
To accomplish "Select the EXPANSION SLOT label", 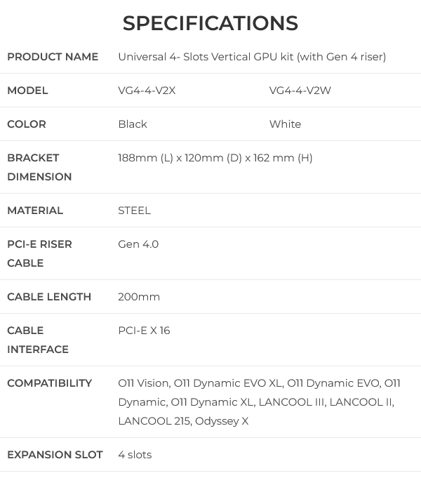I will click(55, 455).
